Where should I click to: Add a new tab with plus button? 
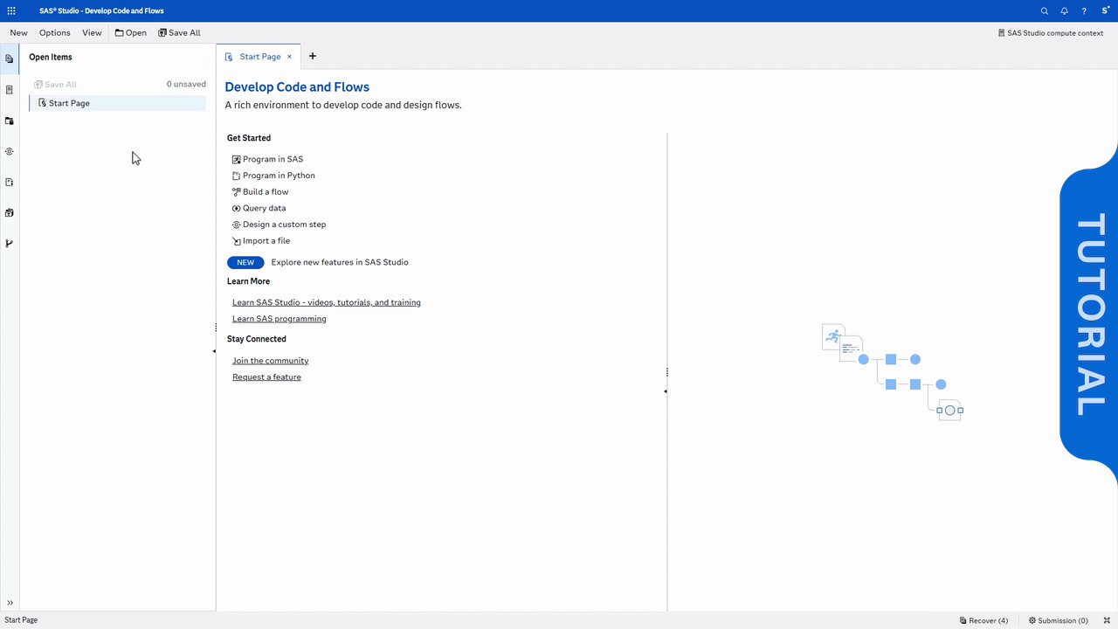pyautogui.click(x=313, y=57)
